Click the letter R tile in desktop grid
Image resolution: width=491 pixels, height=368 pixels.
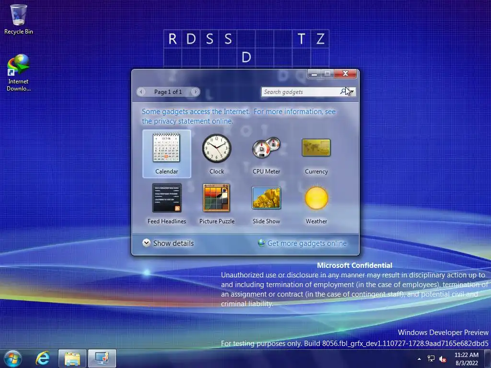173,39
